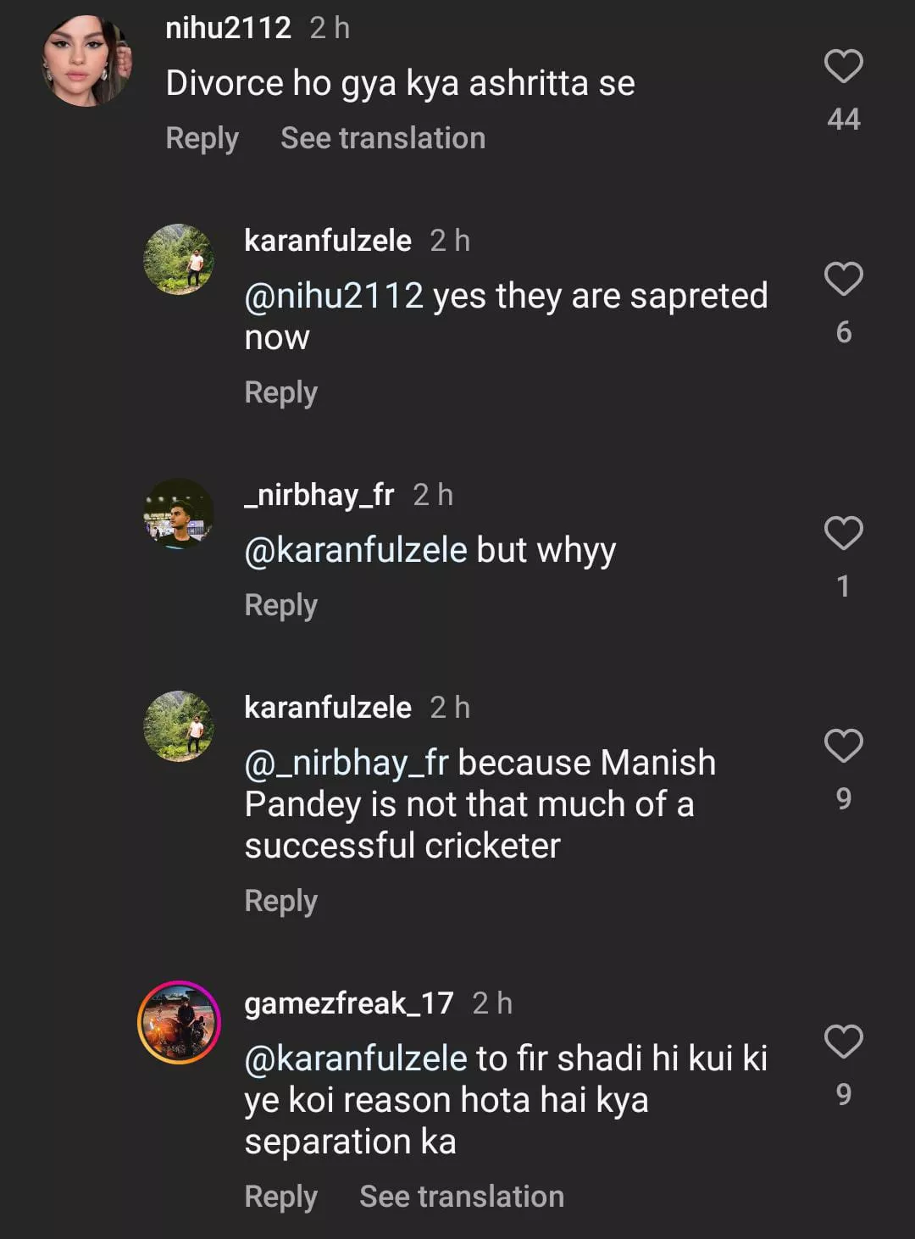Viewport: 915px width, 1239px height.
Task: Reply to gamezfreak_17's comment
Action: pos(280,1197)
